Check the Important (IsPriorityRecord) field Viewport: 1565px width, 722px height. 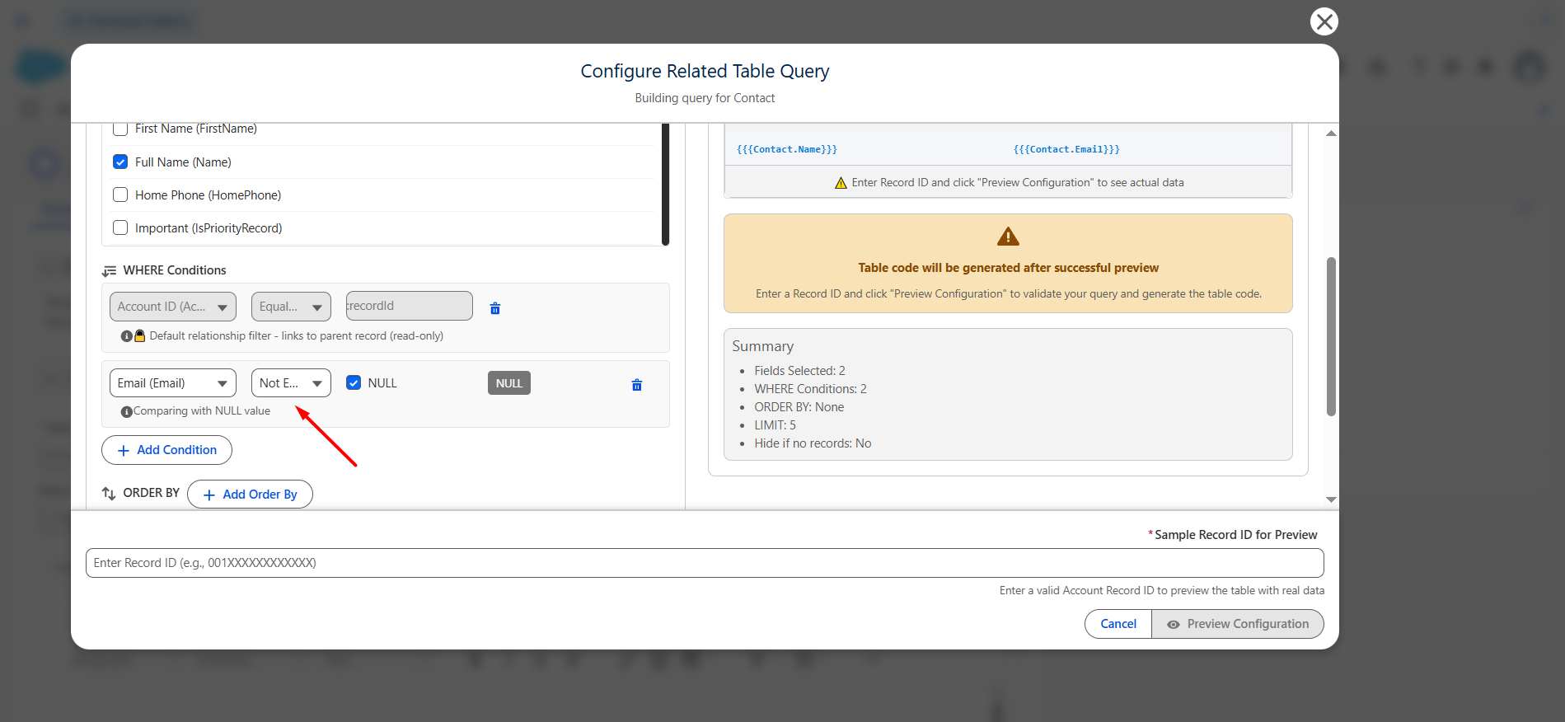[120, 227]
